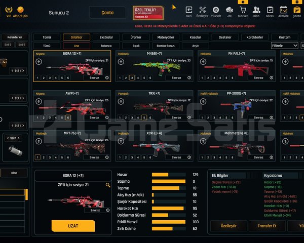304x243 pixels.
Task: Select slot 3 on the M468[+7] card
Action: pyautogui.click(x=132, y=77)
